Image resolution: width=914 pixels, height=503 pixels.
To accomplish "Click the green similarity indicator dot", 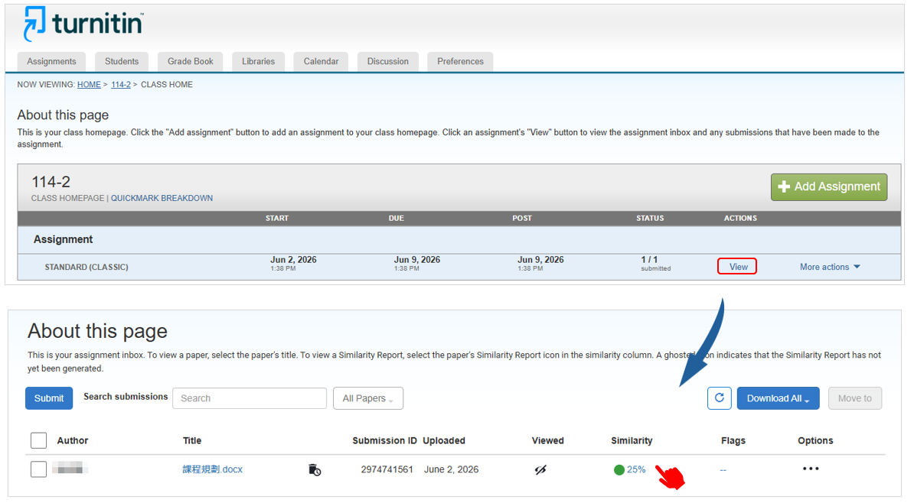I will point(619,470).
